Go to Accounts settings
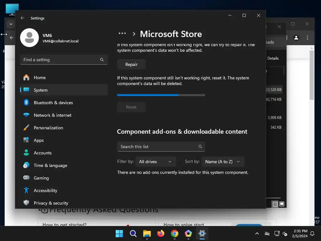 (64, 153)
